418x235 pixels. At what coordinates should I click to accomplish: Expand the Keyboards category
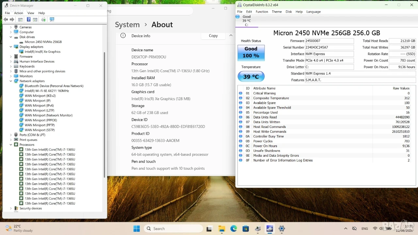click(x=11, y=66)
